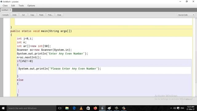Close the GoldBach tab

point(10,10)
